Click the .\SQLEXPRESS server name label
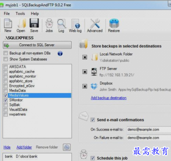The image size is (171, 161). click(x=19, y=38)
